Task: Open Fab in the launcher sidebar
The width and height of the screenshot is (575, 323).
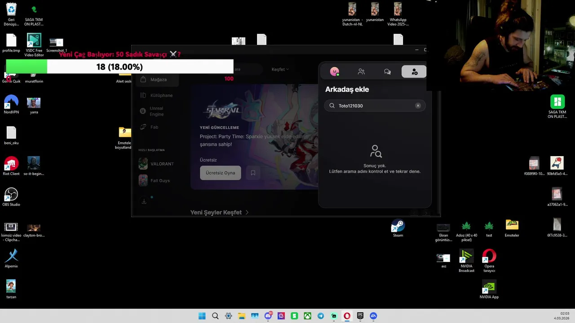Action: coord(150,127)
